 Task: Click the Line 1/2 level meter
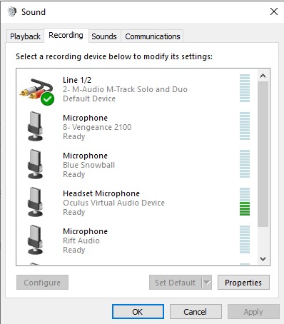click(245, 88)
